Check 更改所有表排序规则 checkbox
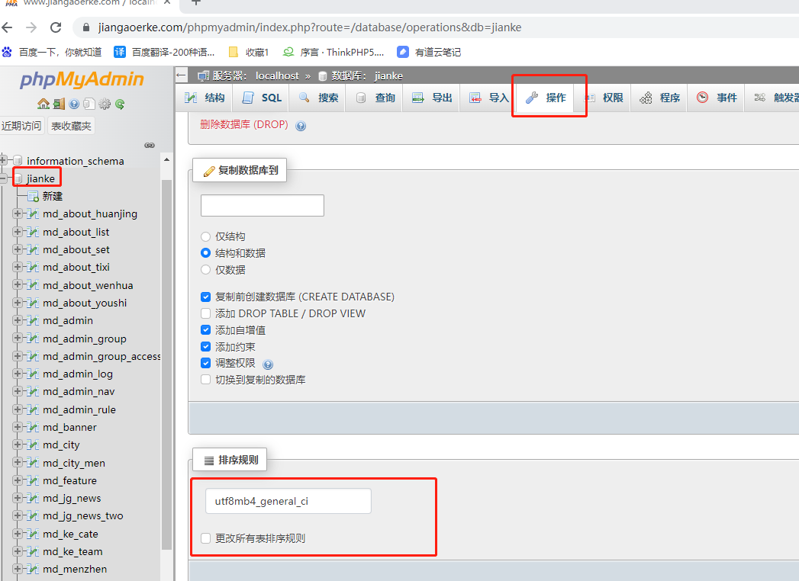 pos(205,538)
